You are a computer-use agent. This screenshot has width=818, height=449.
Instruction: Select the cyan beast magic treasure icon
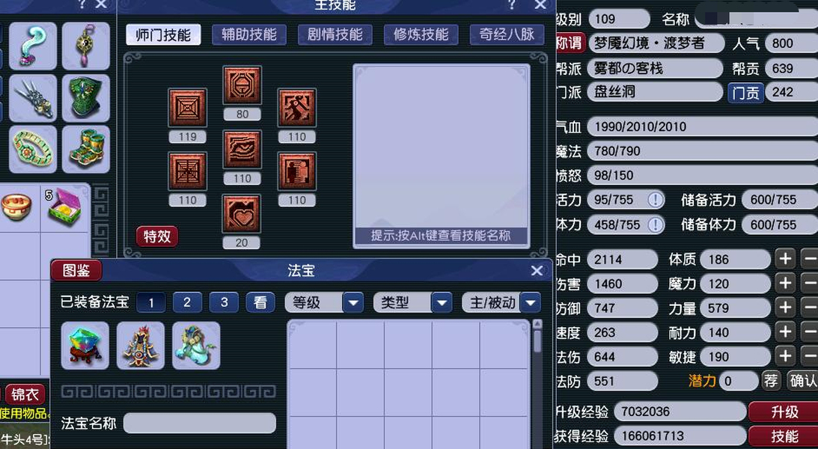tap(196, 346)
